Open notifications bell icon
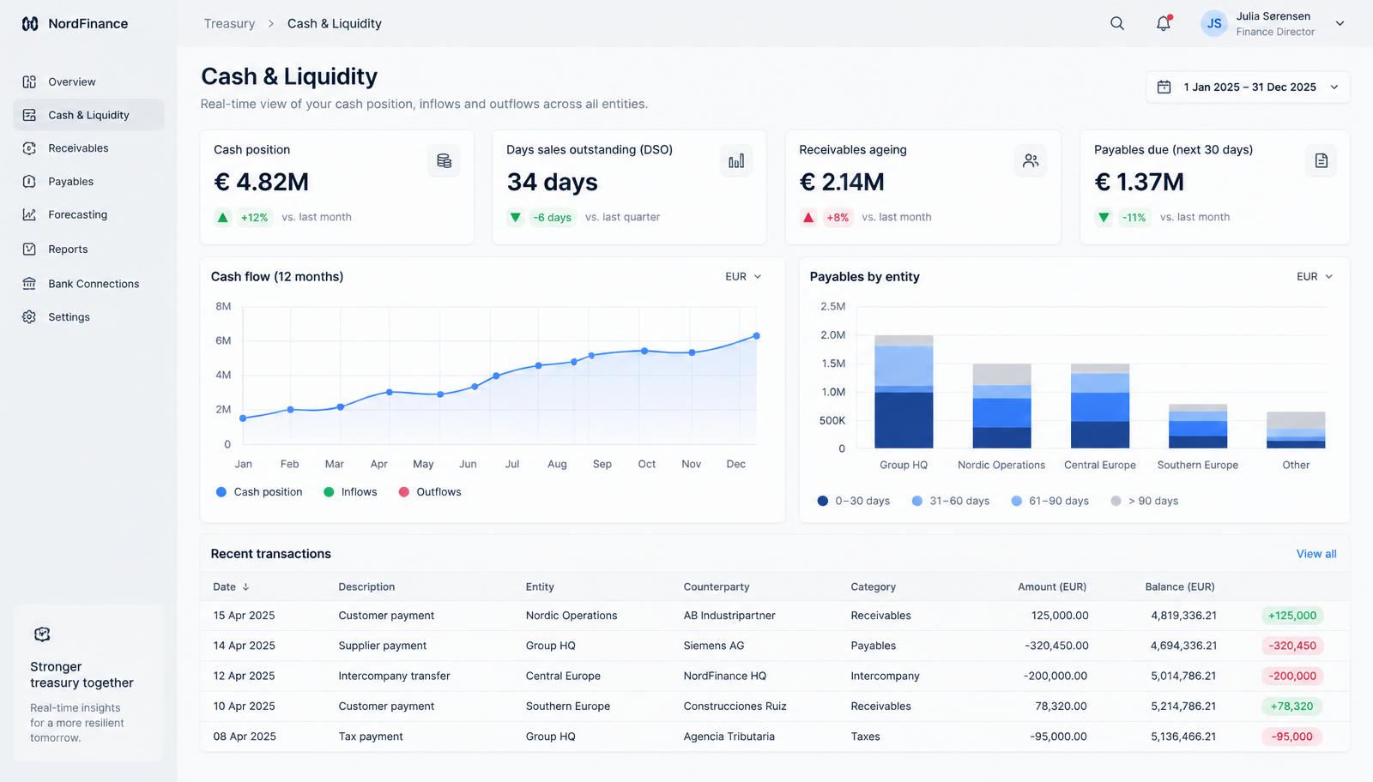The height and width of the screenshot is (782, 1373). (1164, 24)
